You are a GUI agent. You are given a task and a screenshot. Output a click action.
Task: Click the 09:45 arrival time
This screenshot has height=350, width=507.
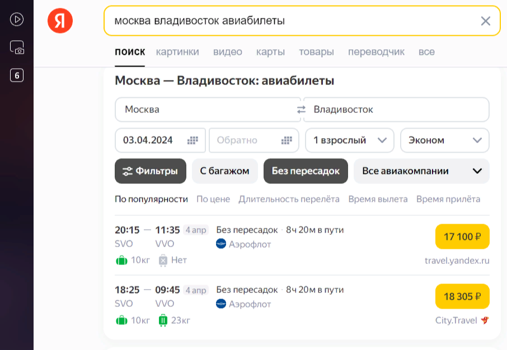click(x=167, y=290)
